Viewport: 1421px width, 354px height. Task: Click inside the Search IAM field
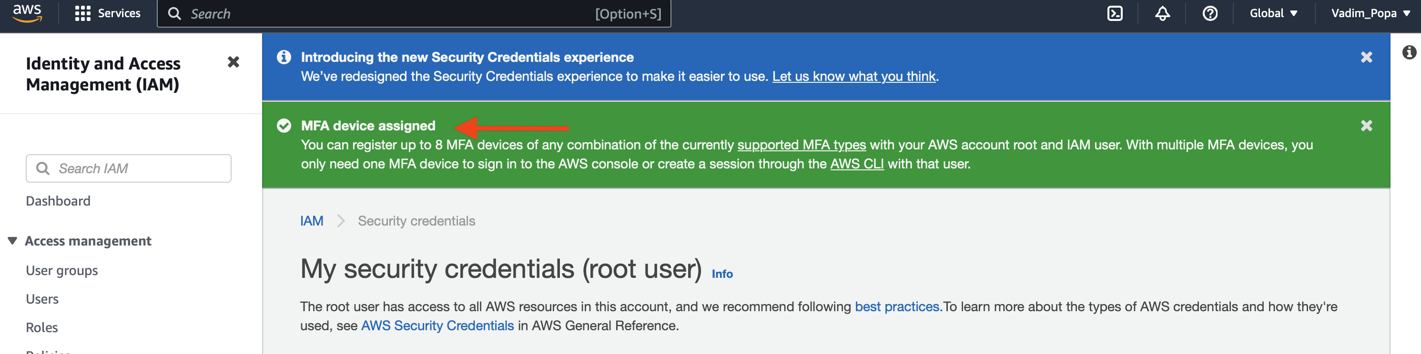[x=128, y=168]
